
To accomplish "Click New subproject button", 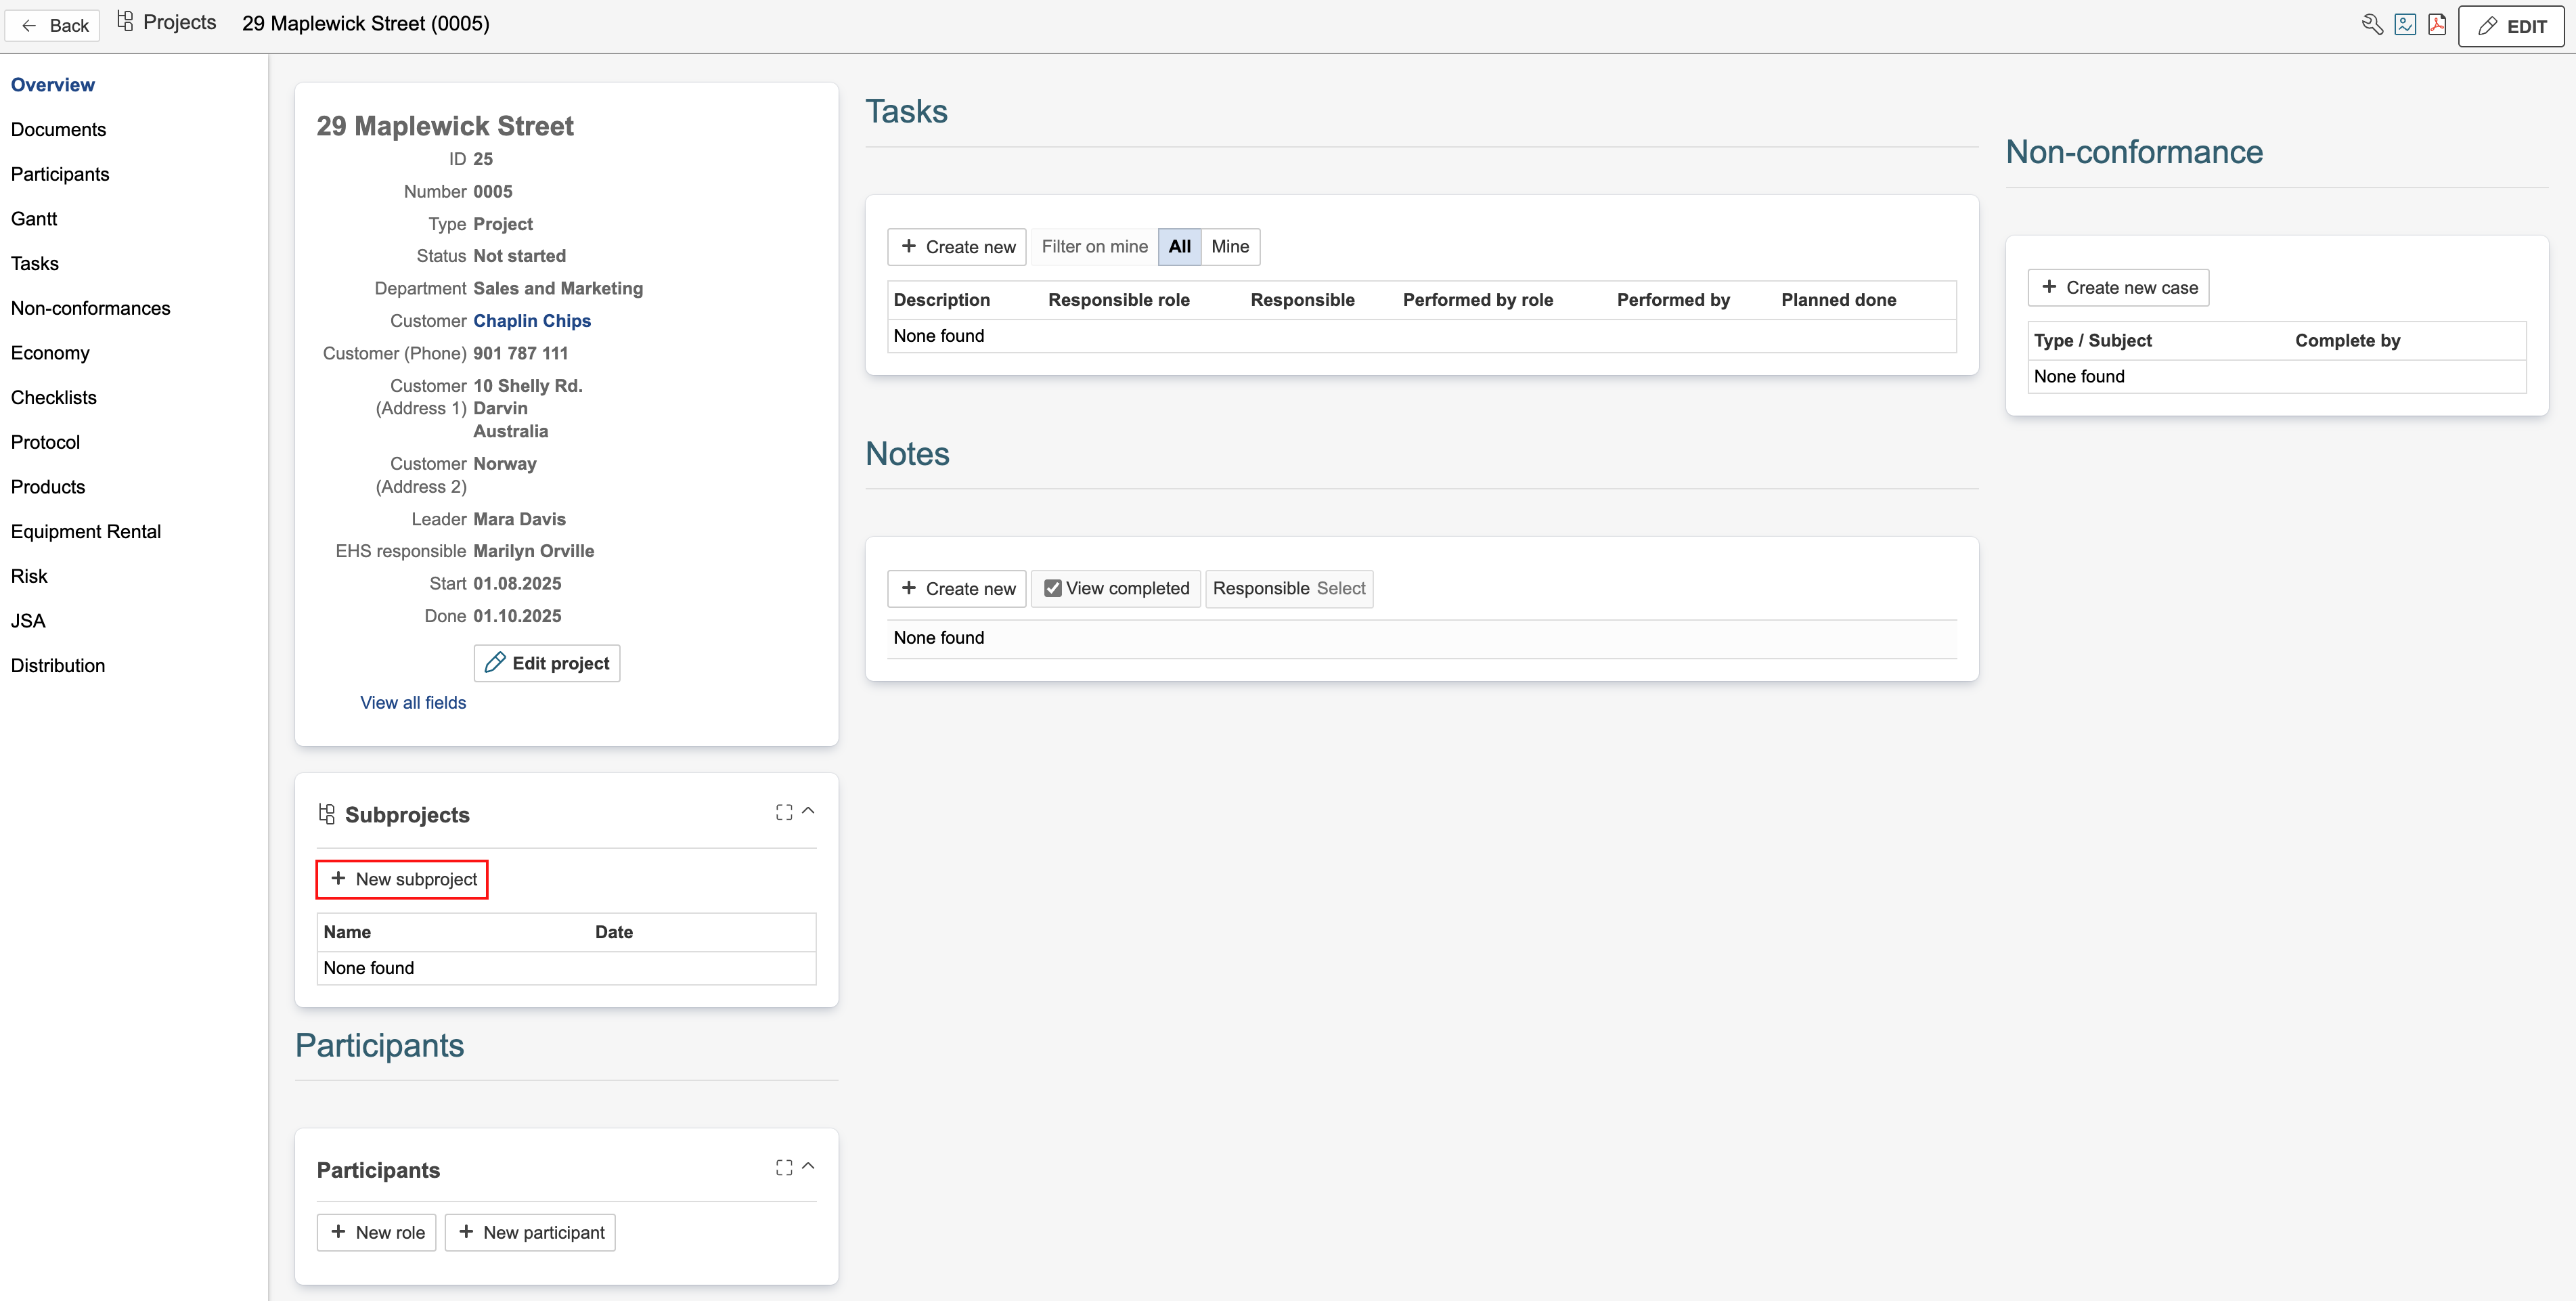I will [403, 879].
